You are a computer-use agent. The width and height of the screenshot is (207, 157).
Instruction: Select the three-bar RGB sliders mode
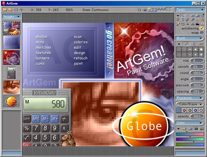[196, 129]
